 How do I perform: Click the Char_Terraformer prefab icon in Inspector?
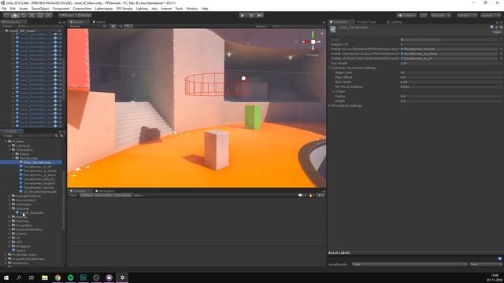click(x=333, y=29)
